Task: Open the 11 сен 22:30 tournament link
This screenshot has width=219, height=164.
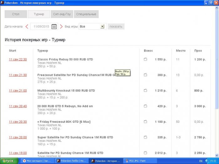Action: tap(18, 59)
